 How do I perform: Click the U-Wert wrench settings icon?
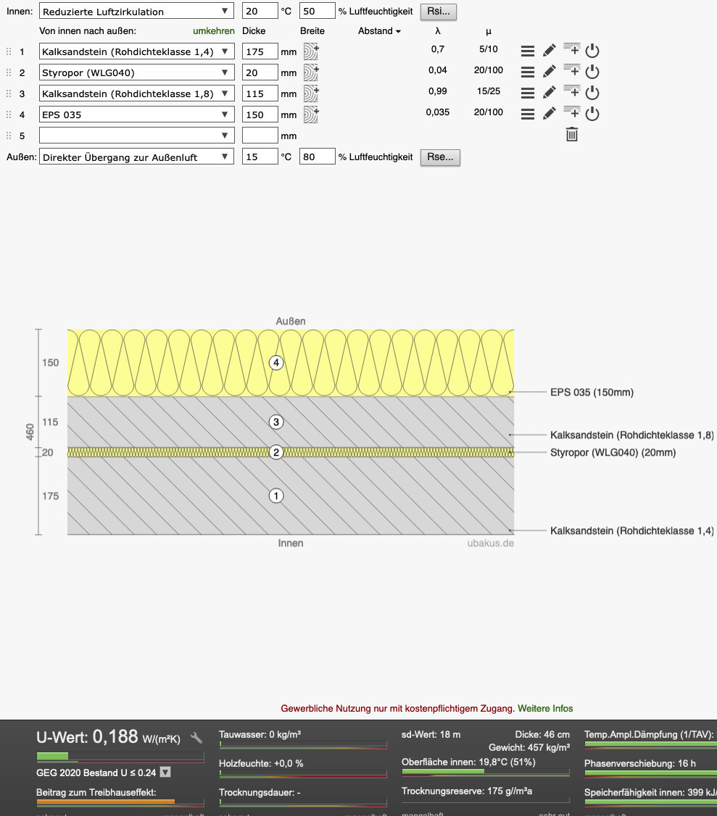(x=196, y=738)
